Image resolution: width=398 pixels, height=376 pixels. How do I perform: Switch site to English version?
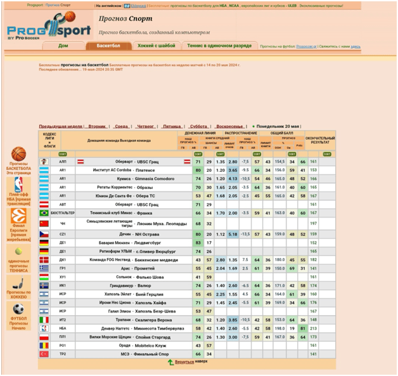pos(108,6)
